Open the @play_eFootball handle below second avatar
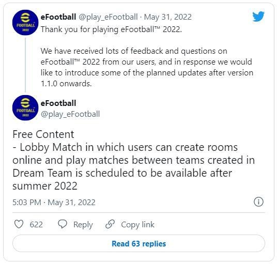 (x=70, y=114)
